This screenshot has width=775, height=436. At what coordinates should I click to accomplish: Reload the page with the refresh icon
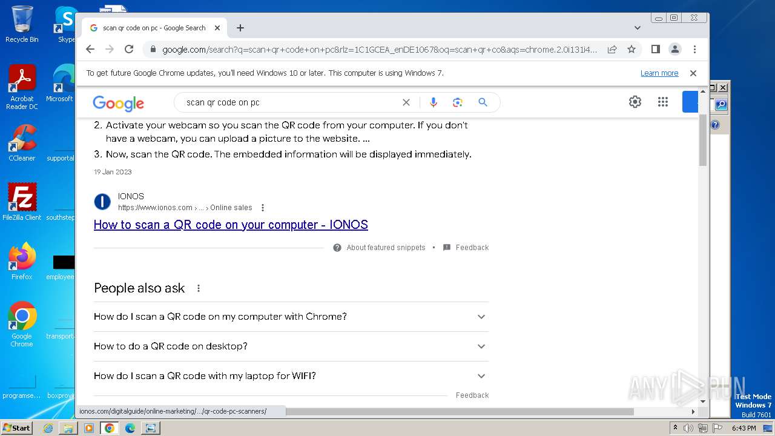pos(129,49)
